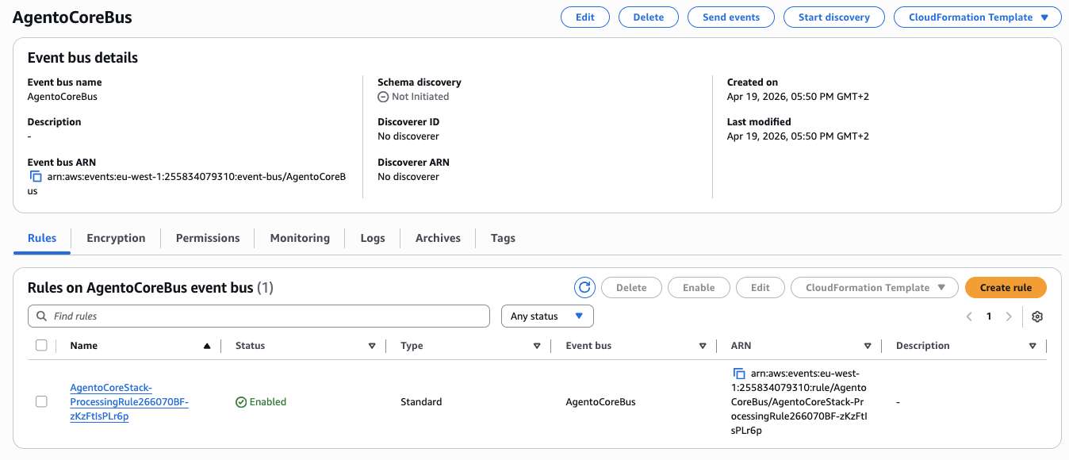1069x460 pixels.
Task: Click the 'AgentoCoreBus' event bus table cell
Action: point(600,402)
